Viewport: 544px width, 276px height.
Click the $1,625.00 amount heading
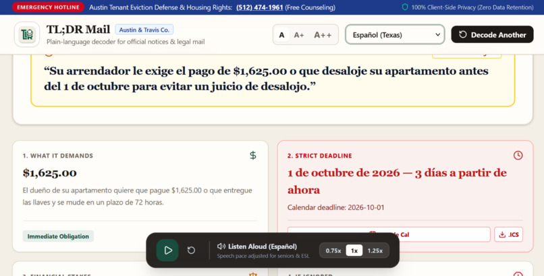click(x=50, y=172)
